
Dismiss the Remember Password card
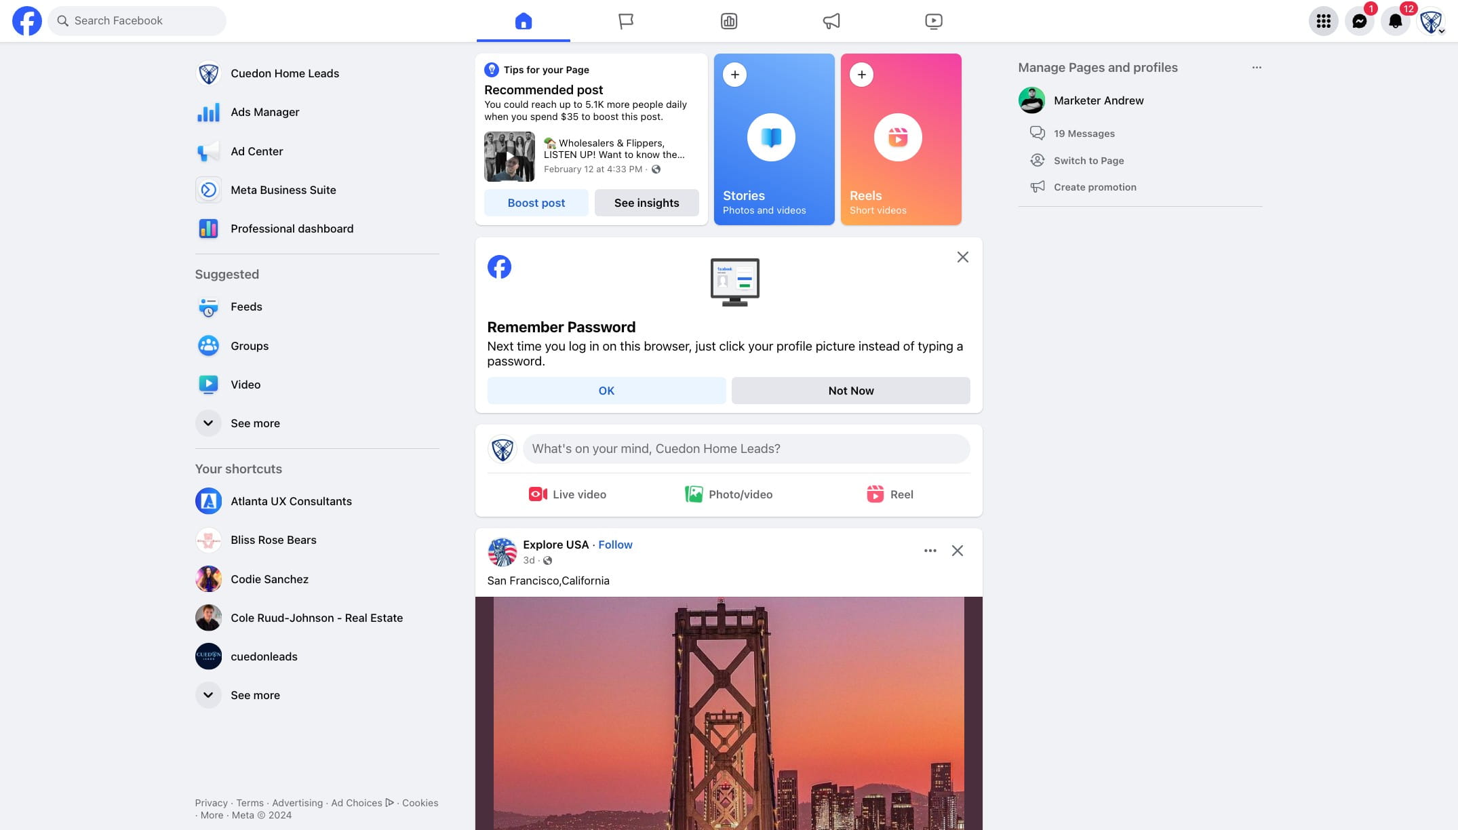962,257
